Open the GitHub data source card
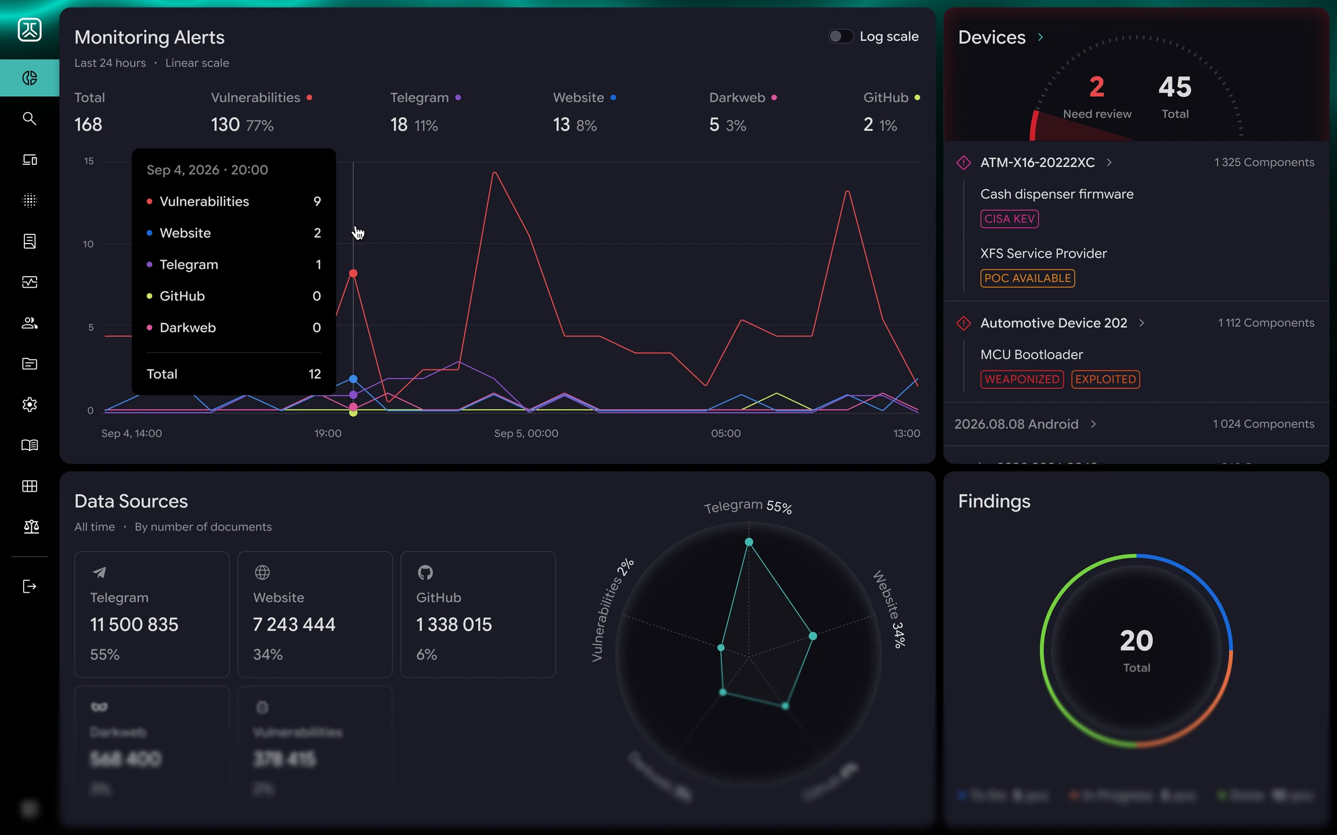The width and height of the screenshot is (1337, 835). [478, 614]
